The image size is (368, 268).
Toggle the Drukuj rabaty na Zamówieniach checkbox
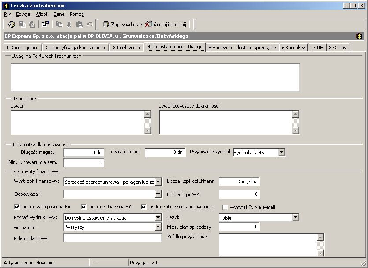[144, 207]
